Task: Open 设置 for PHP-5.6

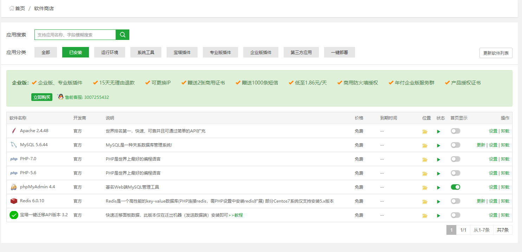Action: coord(493,173)
